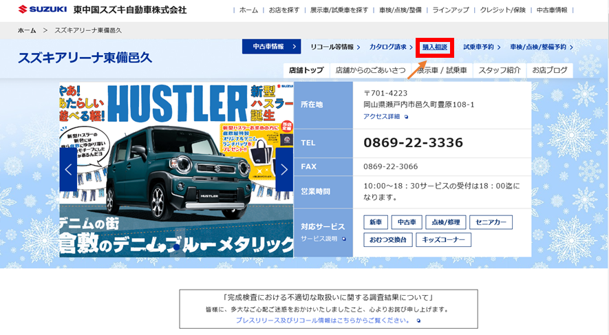The height and width of the screenshot is (335, 609).
Task: Open ラインアップ navigation item
Action: [x=451, y=10]
